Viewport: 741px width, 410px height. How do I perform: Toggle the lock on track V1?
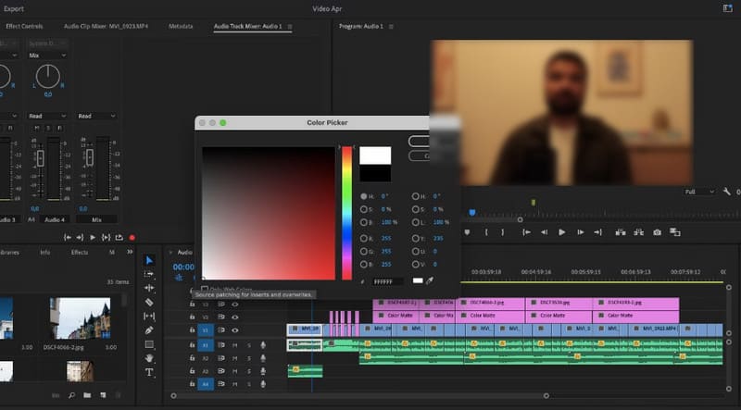click(x=193, y=329)
